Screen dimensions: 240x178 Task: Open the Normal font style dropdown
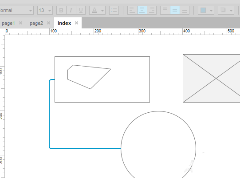tap(16, 10)
